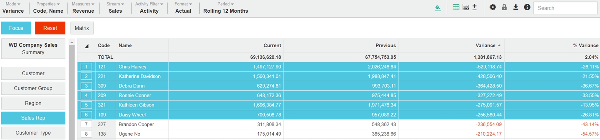Select the Region dimension in sidebar
The height and width of the screenshot is (140, 600).
pos(33,103)
